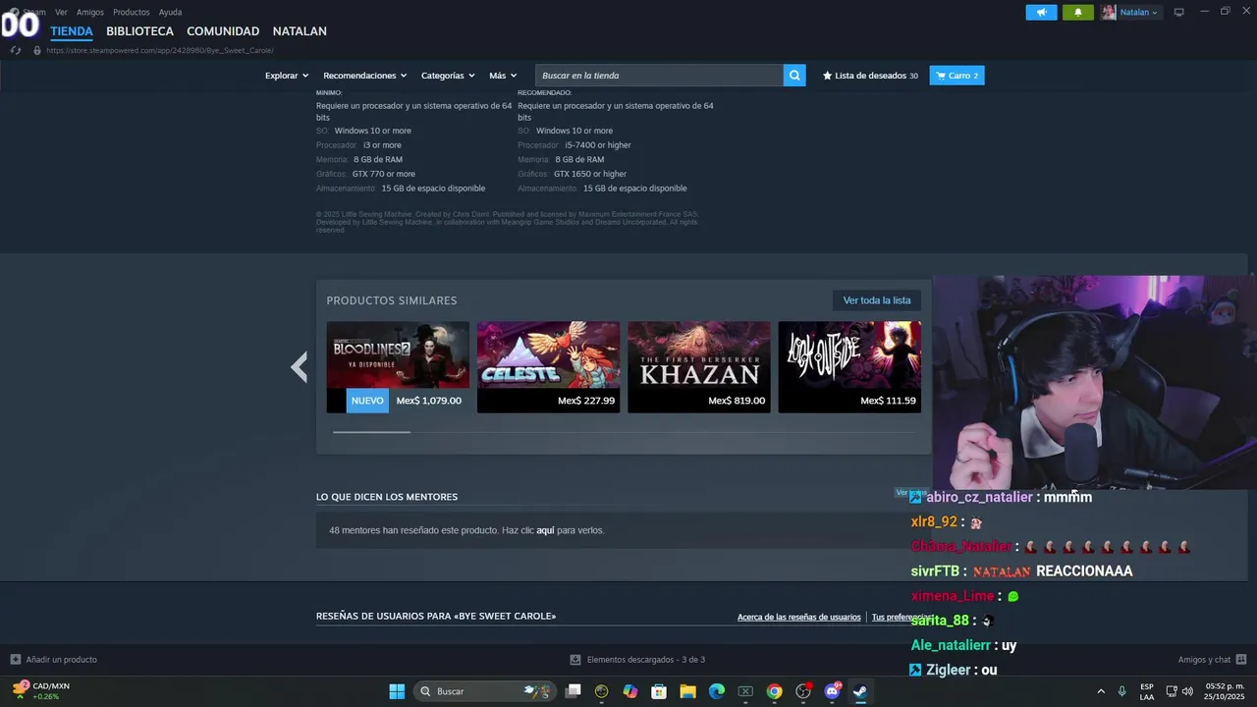
Task: Click Añadir un producto
Action: [61, 660]
